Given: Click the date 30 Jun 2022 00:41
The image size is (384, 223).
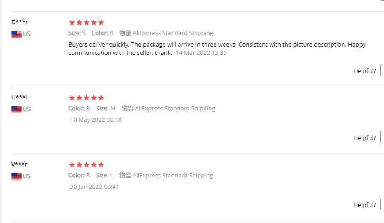Looking at the screenshot, I should (94, 187).
